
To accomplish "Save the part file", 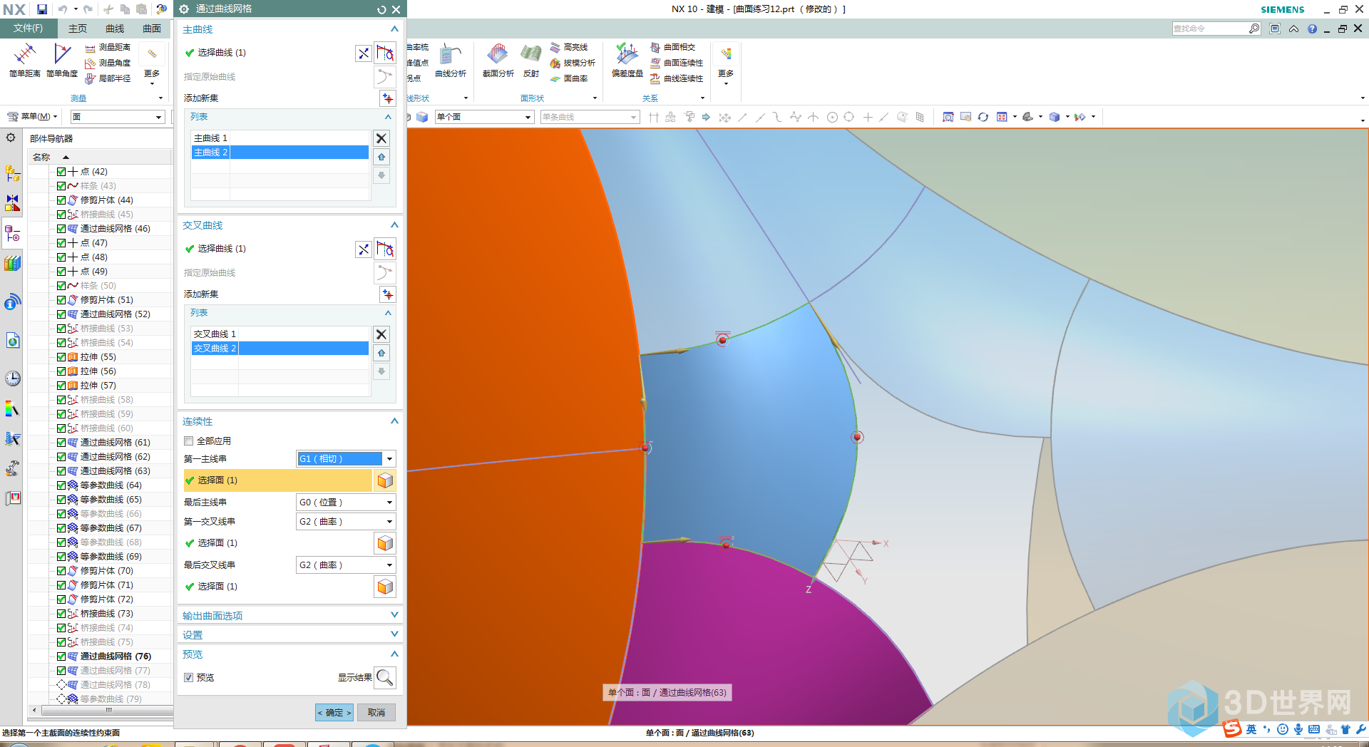I will click(x=42, y=9).
